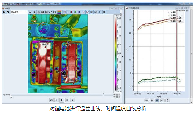
Task: Toggle the blue temperature marker display
Action: click(x=79, y=12)
